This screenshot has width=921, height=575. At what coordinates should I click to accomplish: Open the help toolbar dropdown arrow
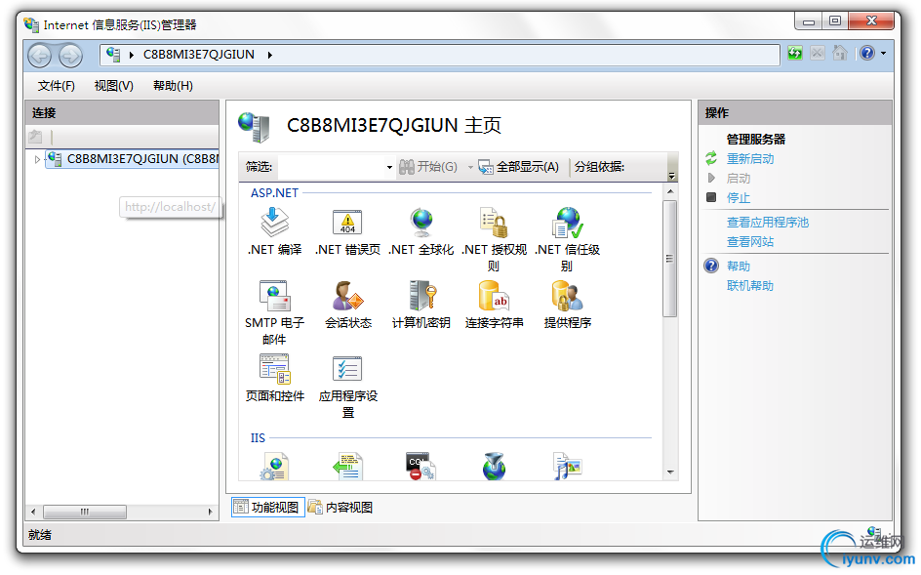(x=883, y=54)
